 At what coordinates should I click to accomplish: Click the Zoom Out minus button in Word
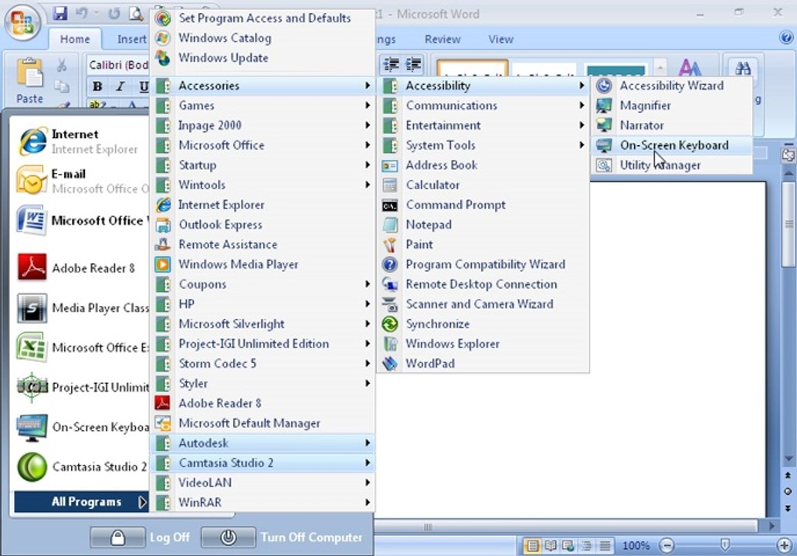pyautogui.click(x=666, y=546)
